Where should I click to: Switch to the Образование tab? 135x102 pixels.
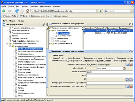pyautogui.click(x=89, y=61)
